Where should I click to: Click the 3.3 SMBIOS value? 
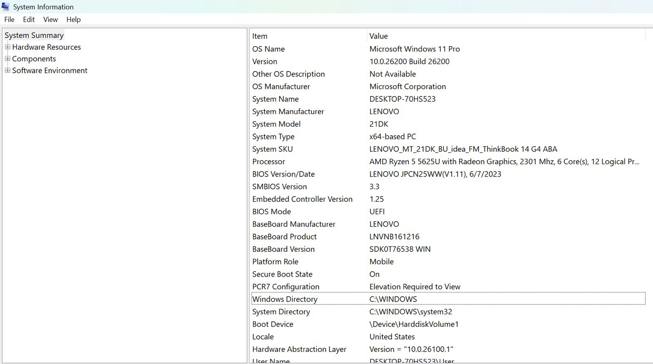(374, 187)
